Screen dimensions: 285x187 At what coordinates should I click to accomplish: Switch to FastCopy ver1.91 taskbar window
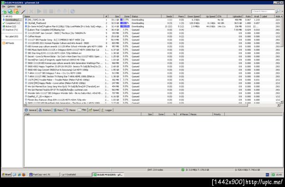(x=44, y=175)
